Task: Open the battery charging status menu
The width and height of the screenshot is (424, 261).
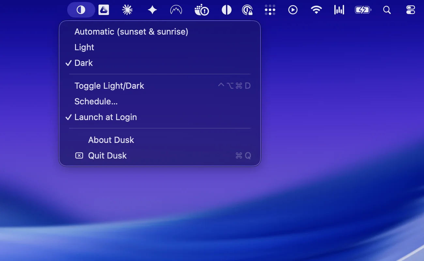Action: tap(363, 10)
